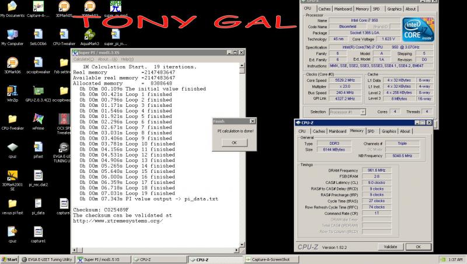Launch the 3DMark05 desktop shortcut
Image resolution: width=467 pixels, height=264 pixels.
[x=64, y=8]
